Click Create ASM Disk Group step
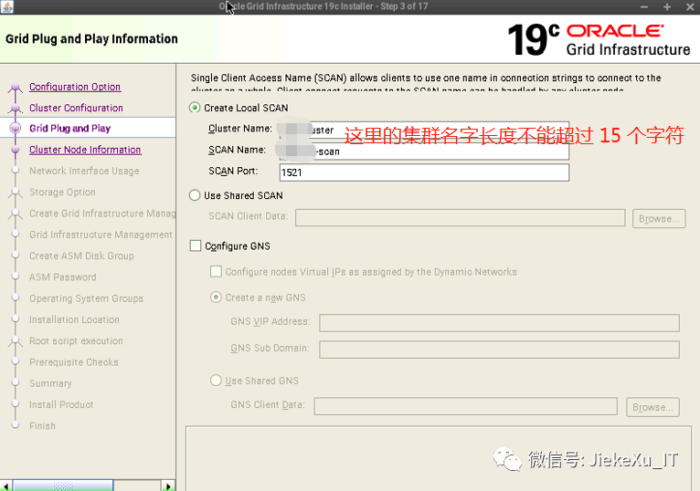The image size is (700, 491). tap(81, 256)
